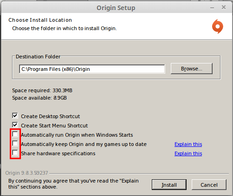Click the orange Origin logo icon

(x=218, y=26)
